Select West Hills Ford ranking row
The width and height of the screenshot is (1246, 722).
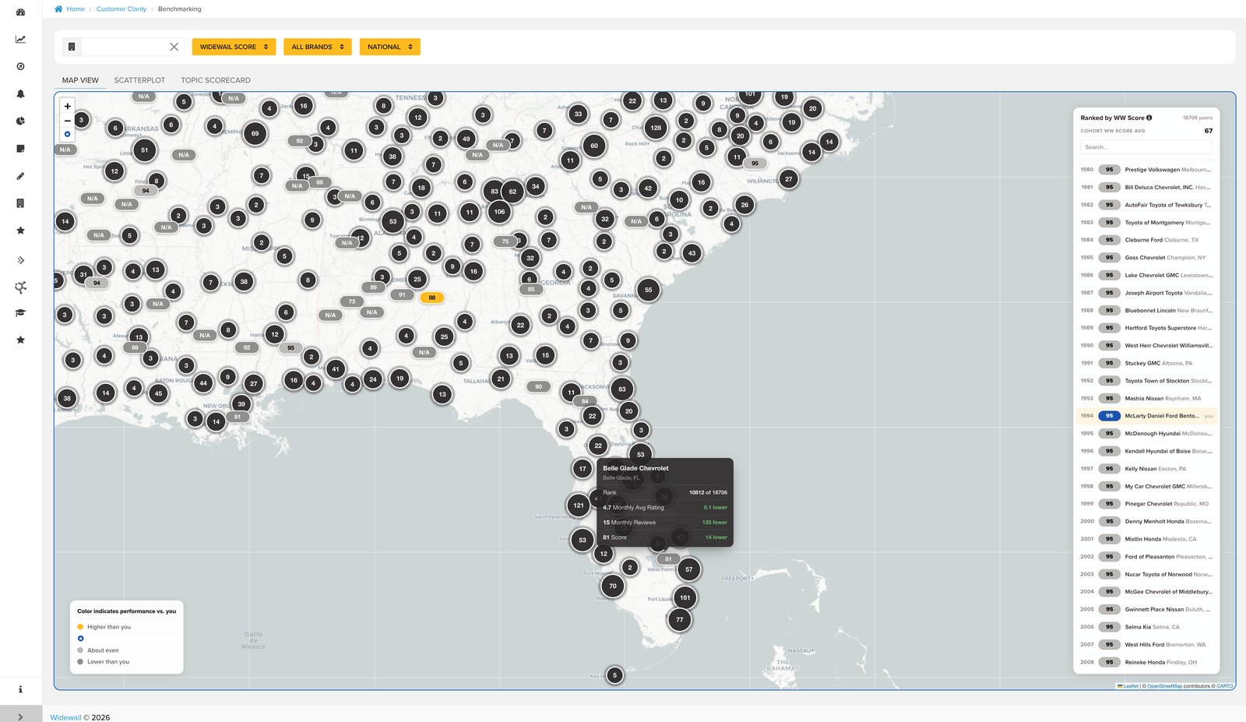(x=1146, y=644)
